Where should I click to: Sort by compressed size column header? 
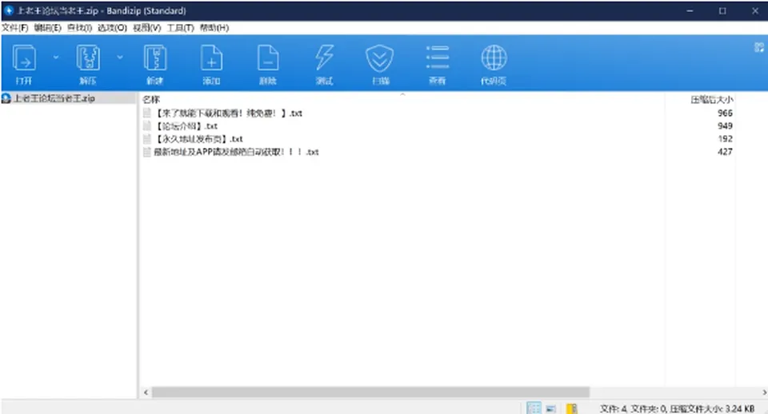click(712, 99)
